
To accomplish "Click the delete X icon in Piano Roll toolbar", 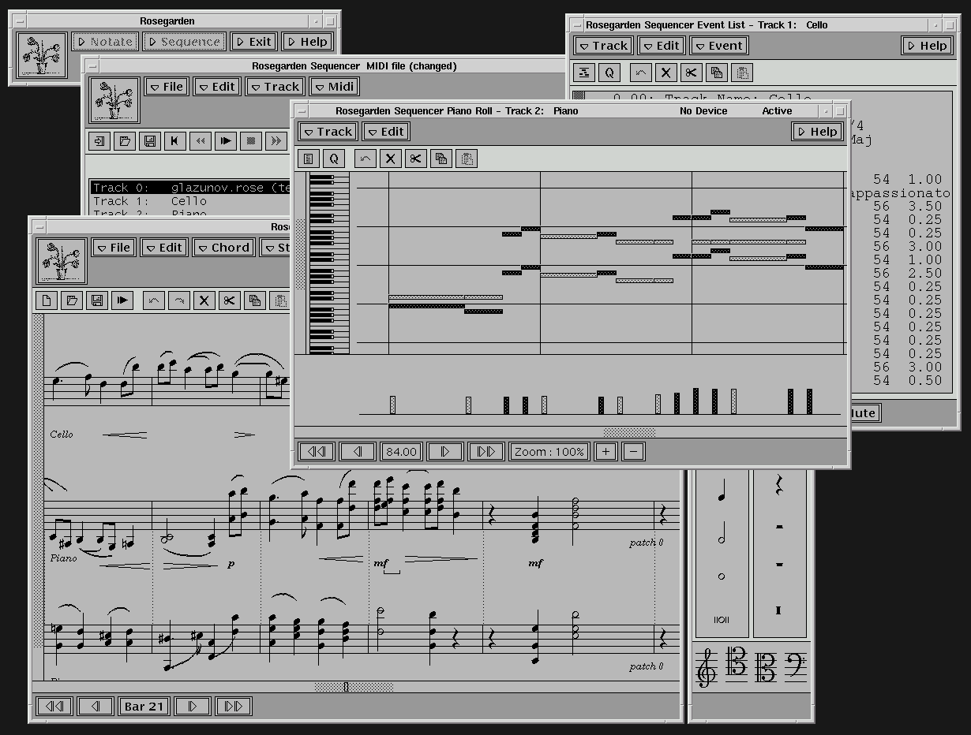I will (x=391, y=159).
